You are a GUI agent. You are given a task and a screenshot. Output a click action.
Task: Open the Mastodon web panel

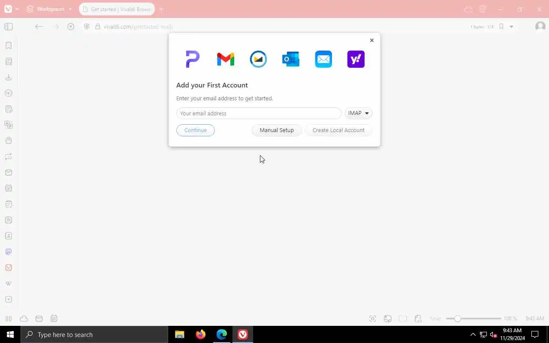tap(9, 252)
